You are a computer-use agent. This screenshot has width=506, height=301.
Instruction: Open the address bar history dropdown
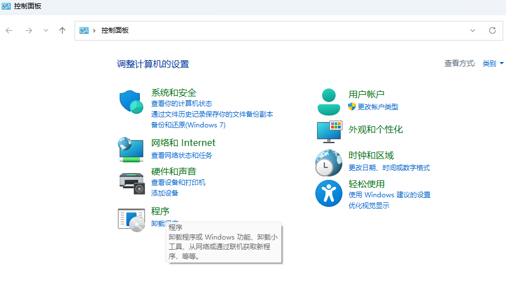point(473,30)
